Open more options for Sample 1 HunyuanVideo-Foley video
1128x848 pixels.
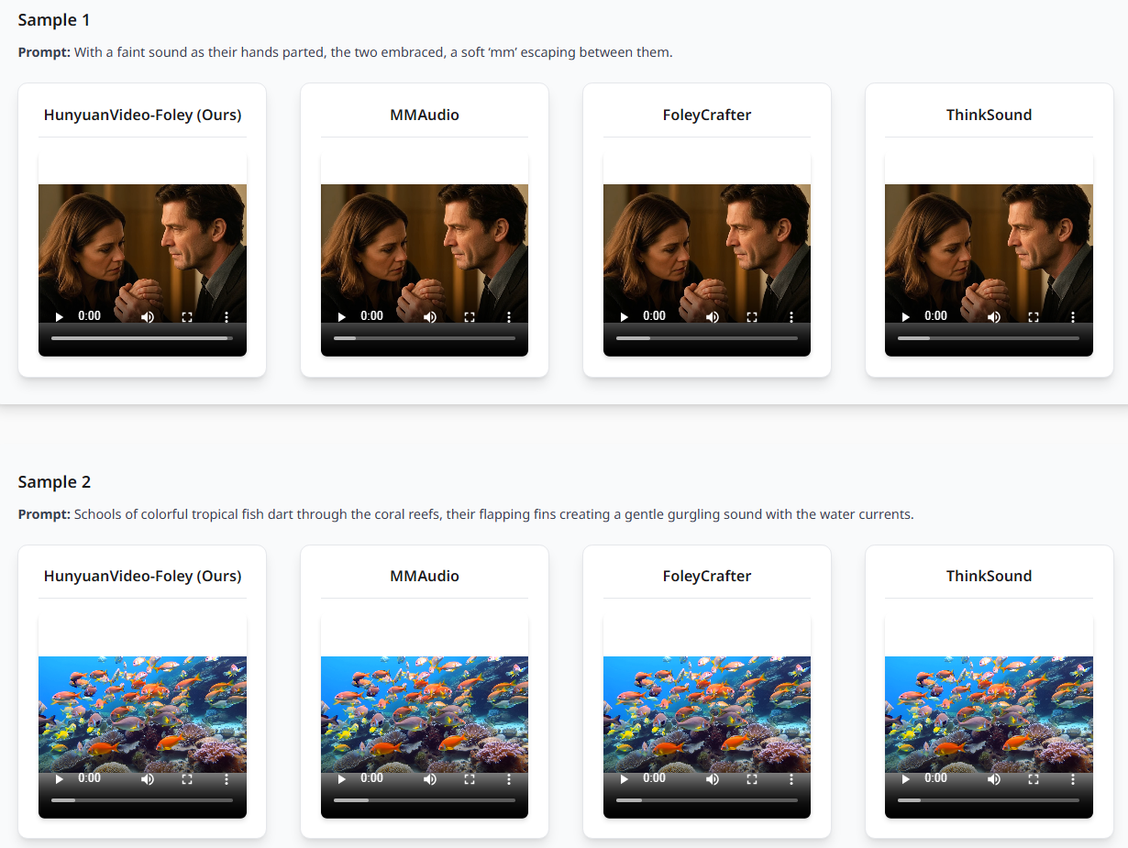(x=227, y=316)
